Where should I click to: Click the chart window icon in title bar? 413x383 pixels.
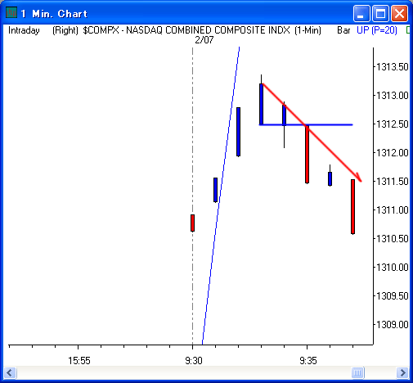11,12
